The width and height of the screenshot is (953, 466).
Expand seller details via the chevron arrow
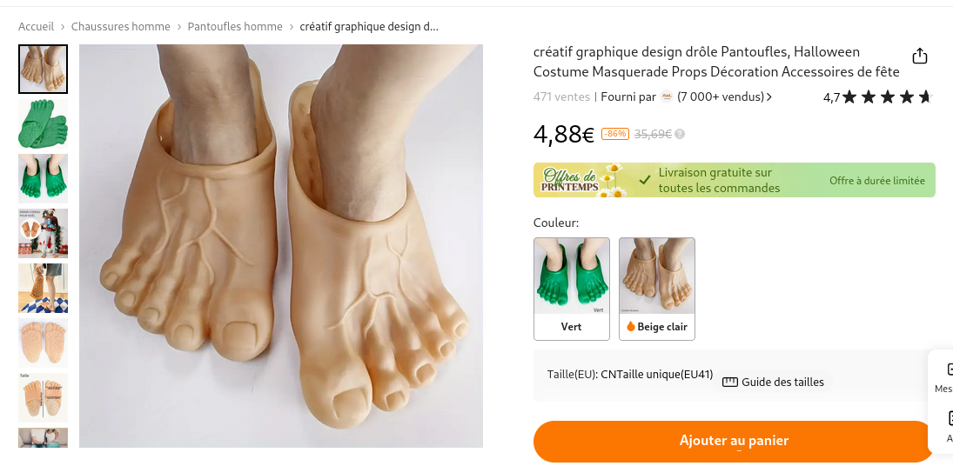769,97
